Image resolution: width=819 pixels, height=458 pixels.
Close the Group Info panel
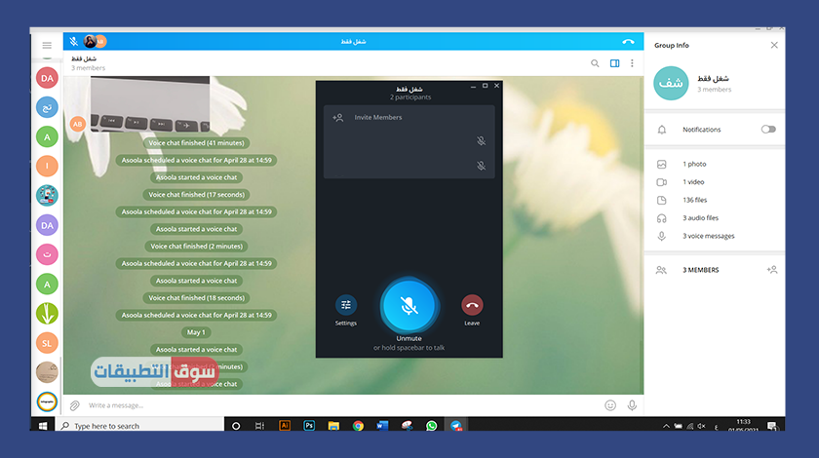tap(774, 46)
